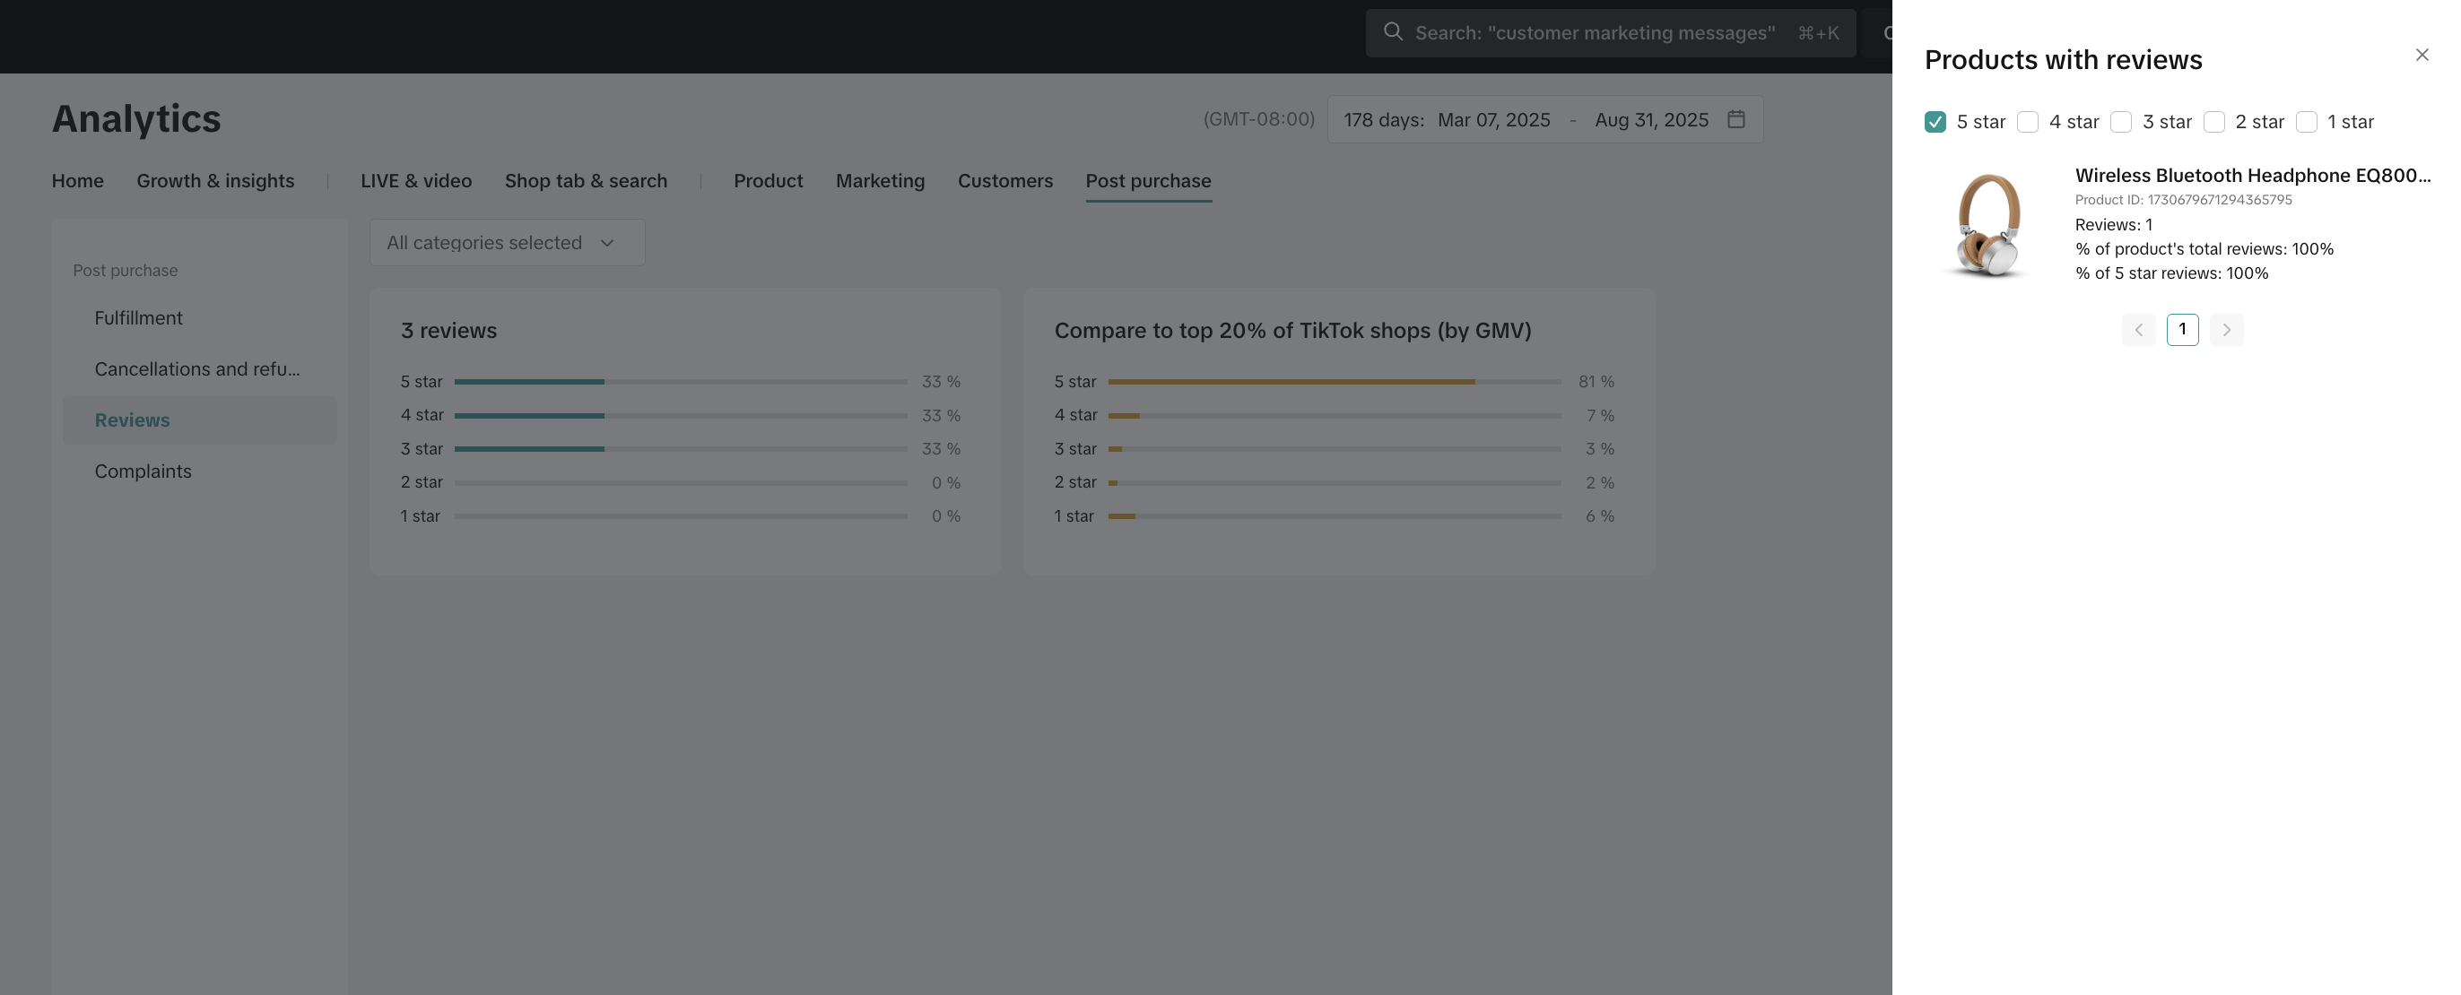
Task: Click page number 1 button
Action: pyautogui.click(x=2182, y=330)
